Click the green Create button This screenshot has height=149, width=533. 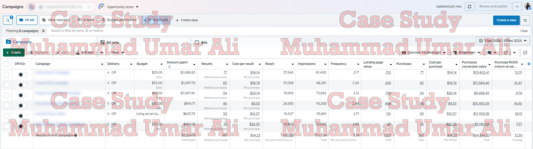pos(14,53)
